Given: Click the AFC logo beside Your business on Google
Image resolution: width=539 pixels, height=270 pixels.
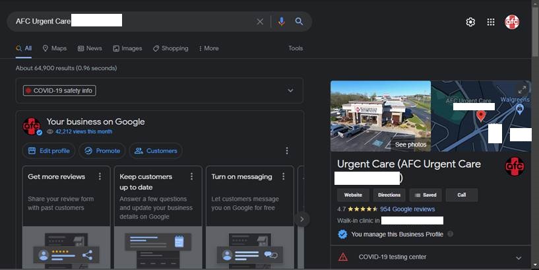Looking at the screenshot, I should pos(32,126).
